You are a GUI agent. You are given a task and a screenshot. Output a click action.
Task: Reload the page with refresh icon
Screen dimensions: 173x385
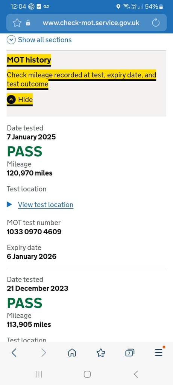[156, 23]
